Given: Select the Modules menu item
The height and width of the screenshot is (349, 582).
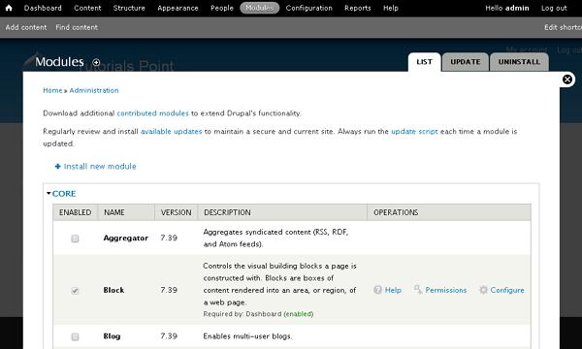Looking at the screenshot, I should point(259,8).
